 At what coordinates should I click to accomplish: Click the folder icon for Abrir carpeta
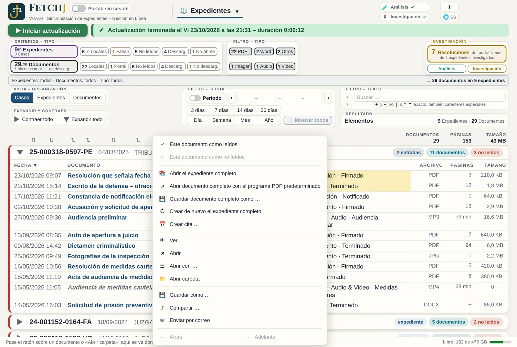163,279
